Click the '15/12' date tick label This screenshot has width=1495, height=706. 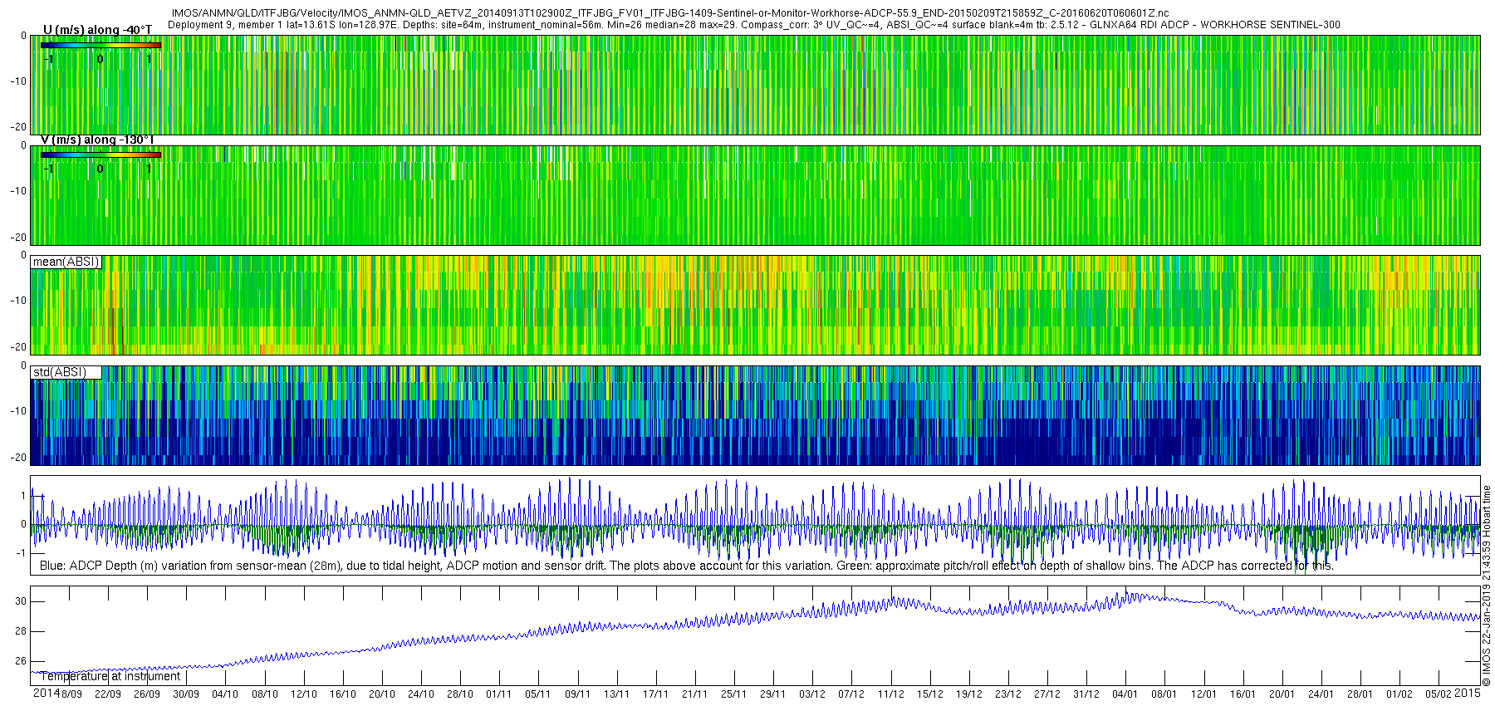[930, 694]
